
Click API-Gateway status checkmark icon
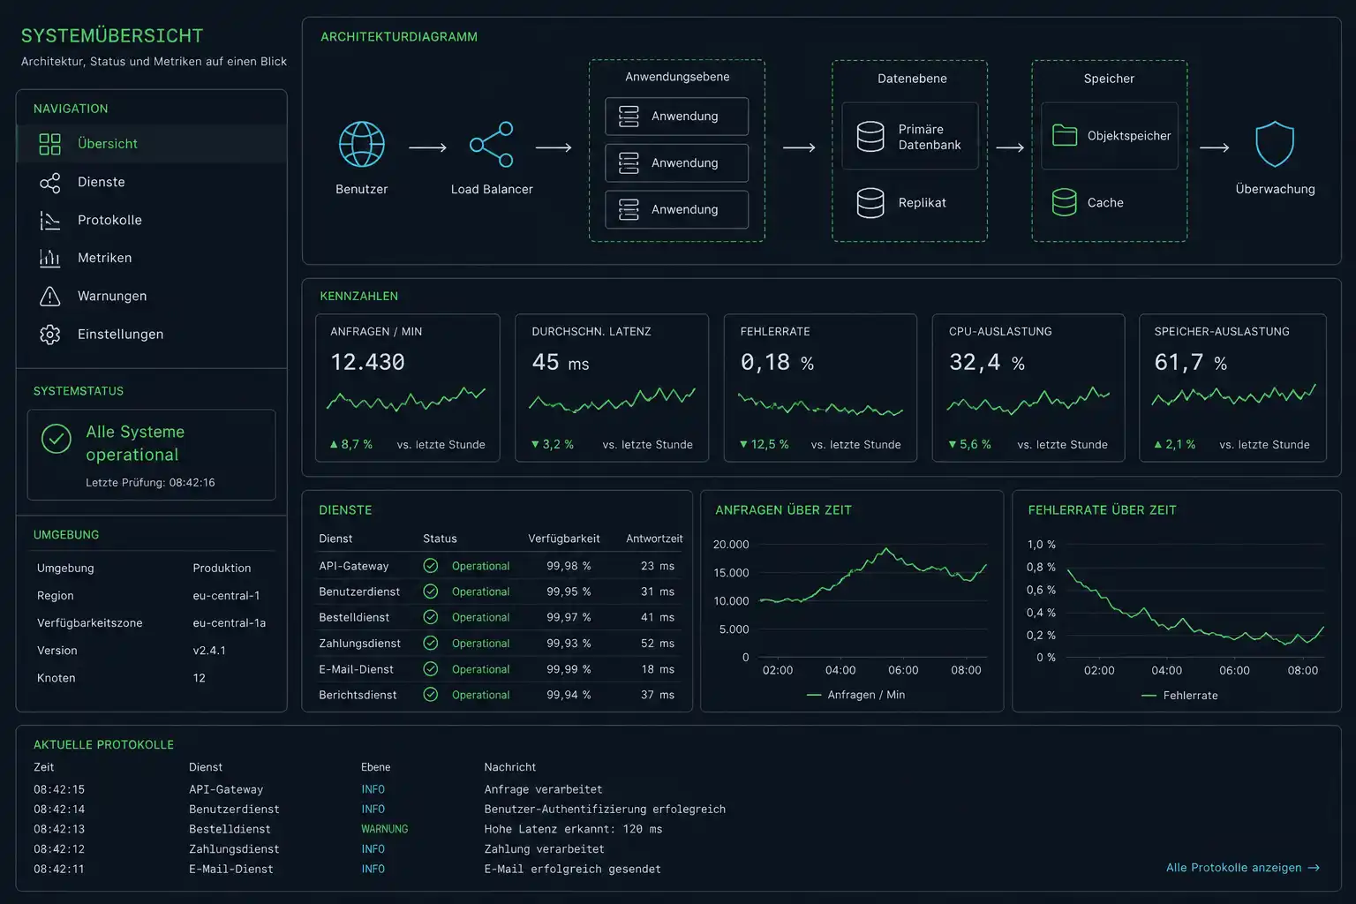click(431, 566)
